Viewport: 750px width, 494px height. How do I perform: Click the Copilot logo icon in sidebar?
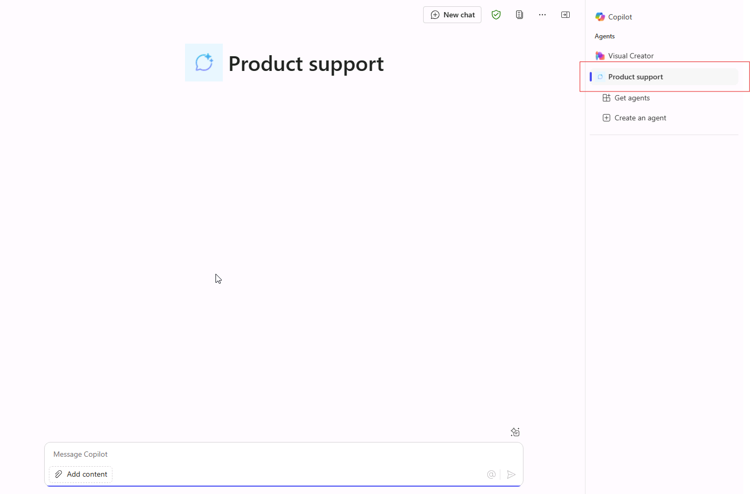600,17
